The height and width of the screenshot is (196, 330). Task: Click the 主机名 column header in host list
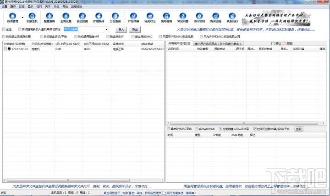click(42, 44)
